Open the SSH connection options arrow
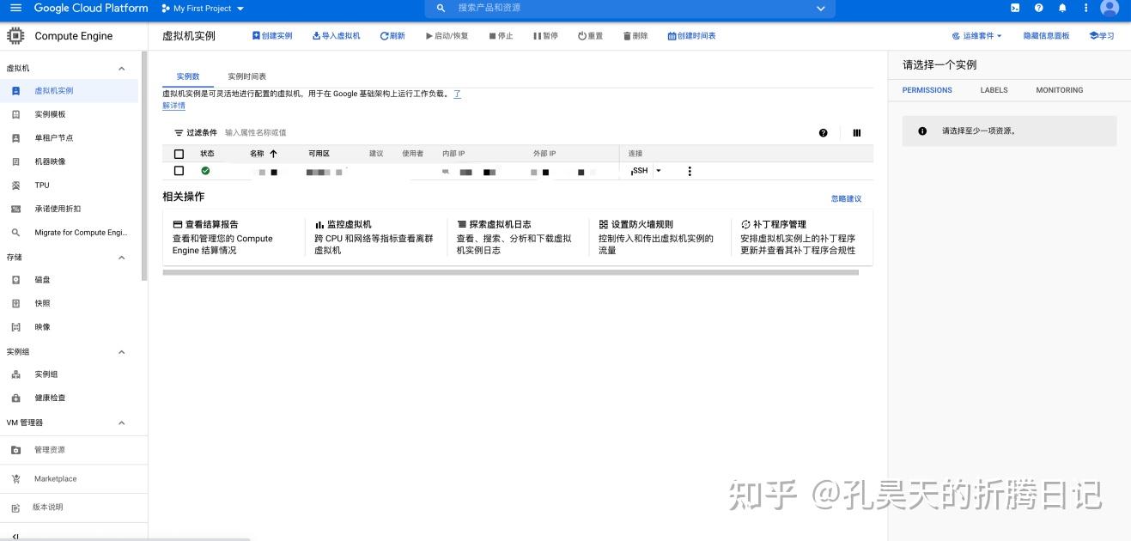This screenshot has width=1131, height=541. (659, 171)
